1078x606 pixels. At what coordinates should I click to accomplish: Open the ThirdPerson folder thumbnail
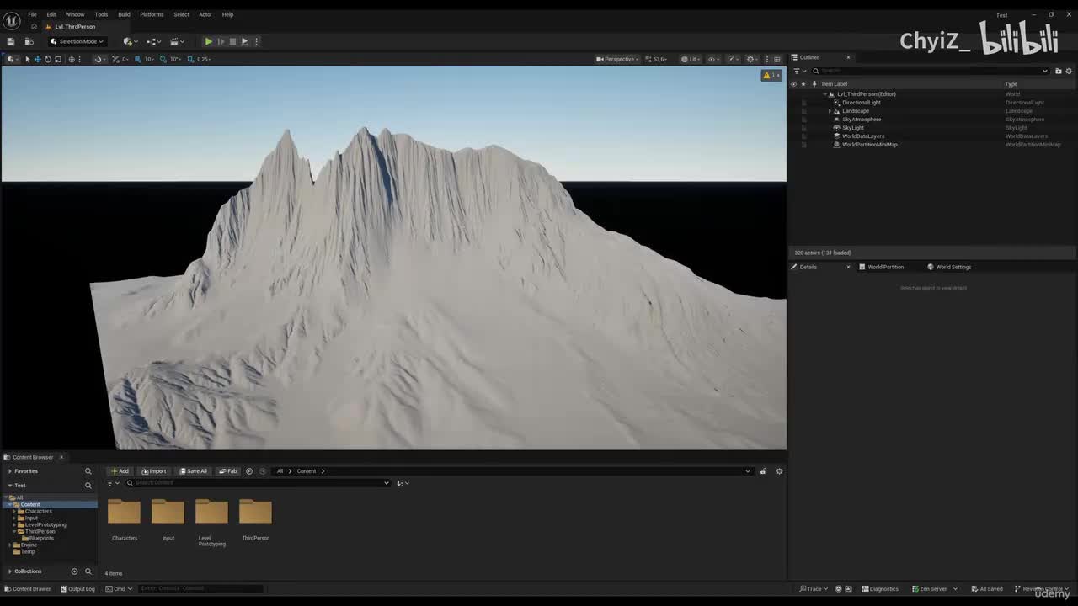[255, 513]
